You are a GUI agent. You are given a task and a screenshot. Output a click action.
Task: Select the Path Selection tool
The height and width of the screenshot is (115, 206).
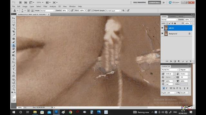click(x=14, y=73)
